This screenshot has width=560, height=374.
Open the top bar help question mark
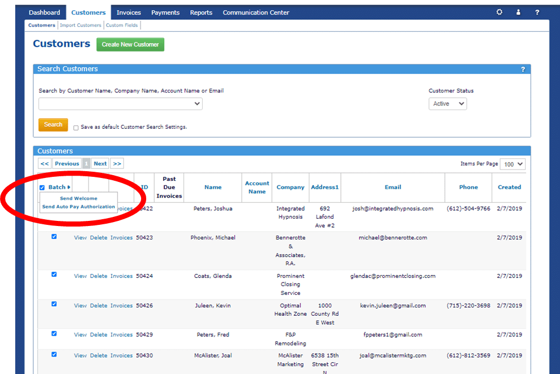point(537,12)
